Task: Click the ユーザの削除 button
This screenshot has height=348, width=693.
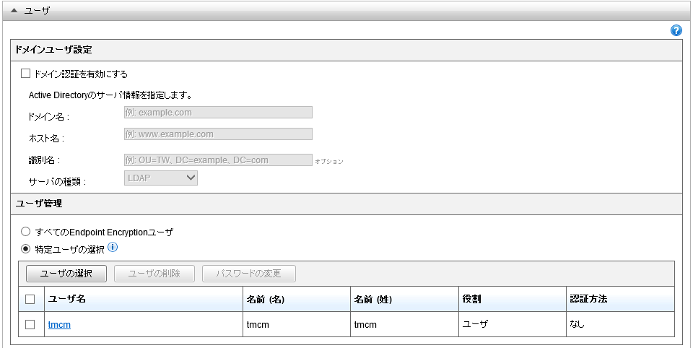Action: point(154,274)
